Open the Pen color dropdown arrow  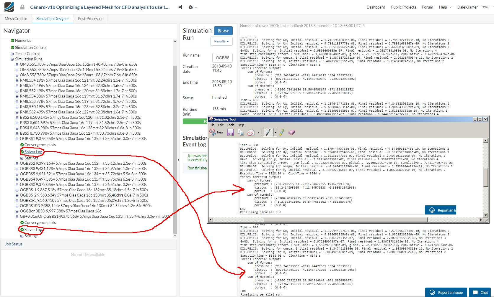(x=275, y=132)
